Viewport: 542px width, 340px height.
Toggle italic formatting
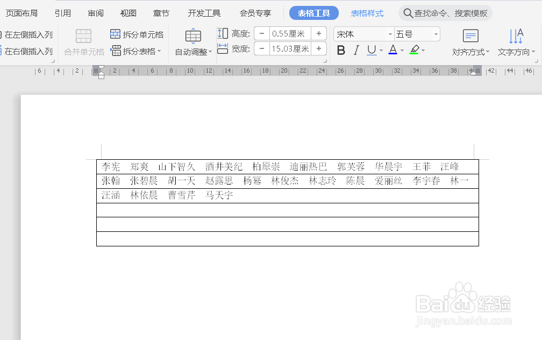(355, 50)
